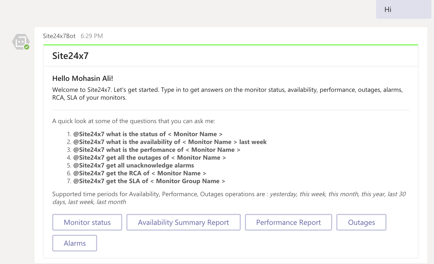Open the Performance Report
The image size is (434, 264).
tap(288, 222)
